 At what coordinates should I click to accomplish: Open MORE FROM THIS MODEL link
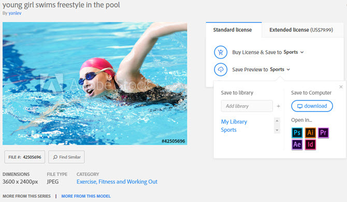point(86,196)
